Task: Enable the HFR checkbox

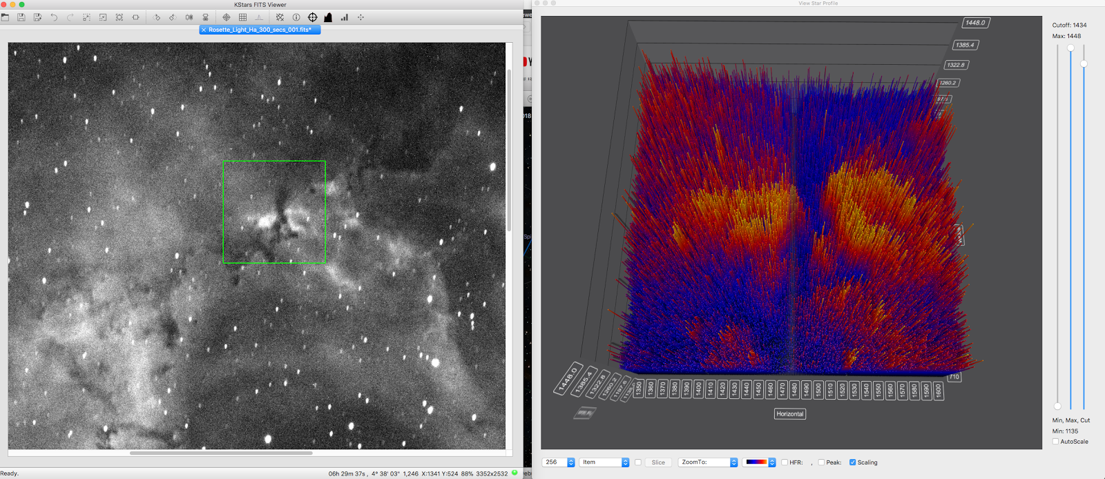Action: [x=785, y=462]
